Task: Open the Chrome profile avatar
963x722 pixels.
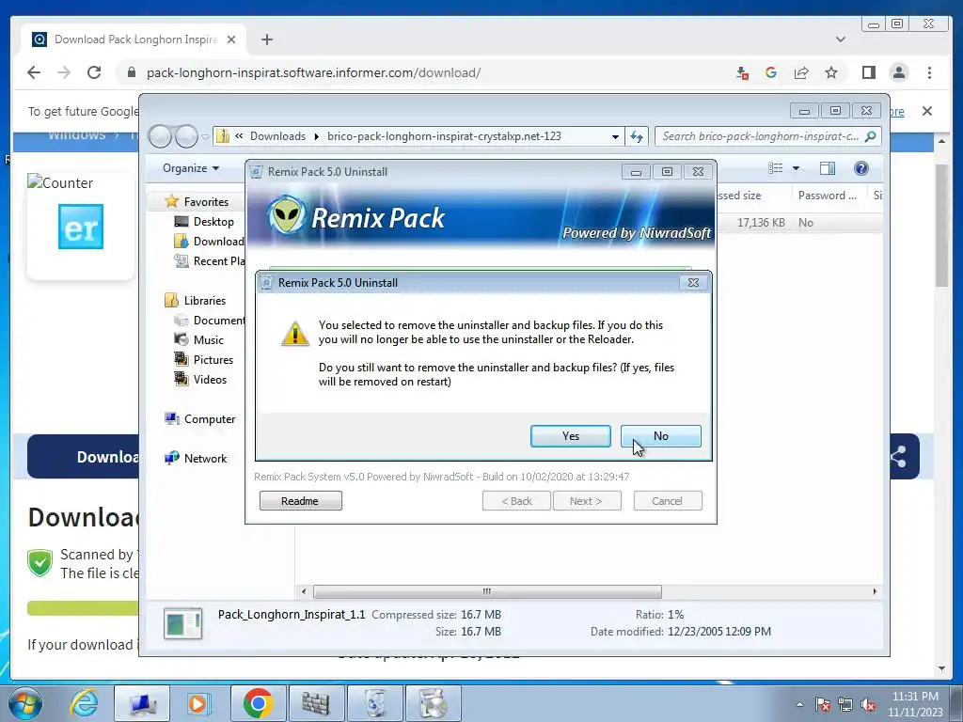Action: click(x=898, y=72)
